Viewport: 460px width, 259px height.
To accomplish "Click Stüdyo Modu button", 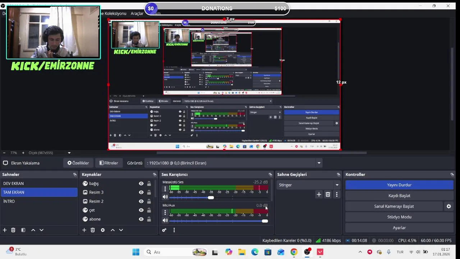I will pos(399,217).
